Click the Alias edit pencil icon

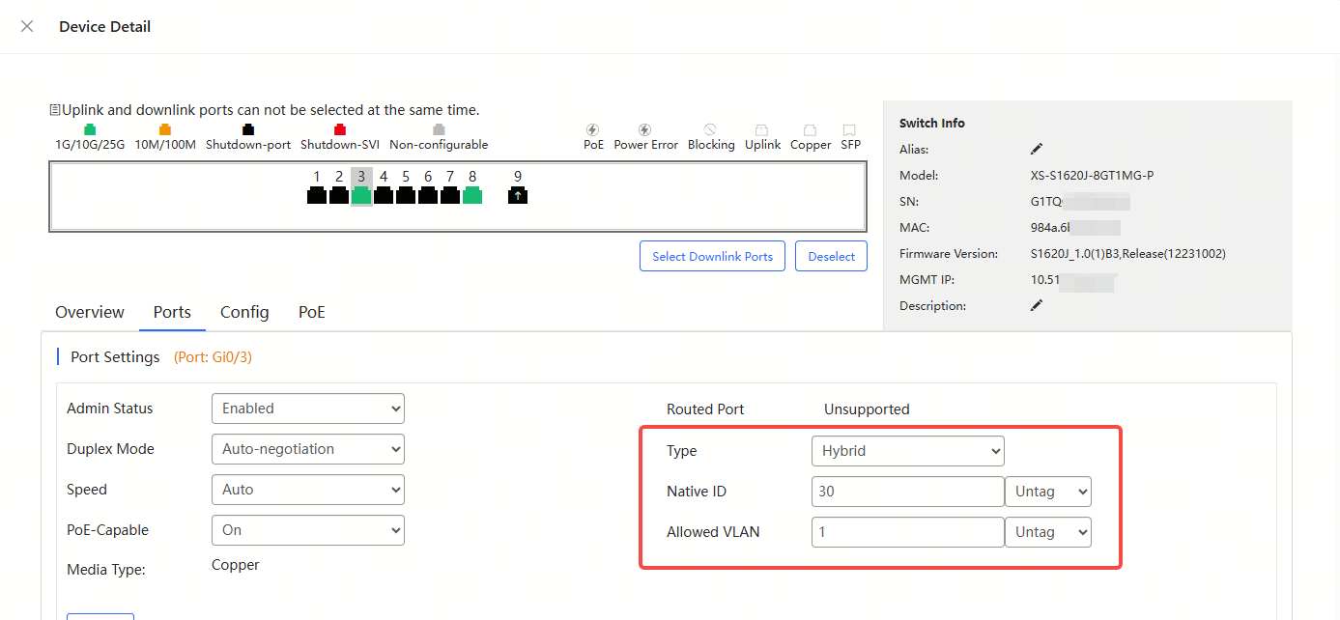click(x=1037, y=150)
